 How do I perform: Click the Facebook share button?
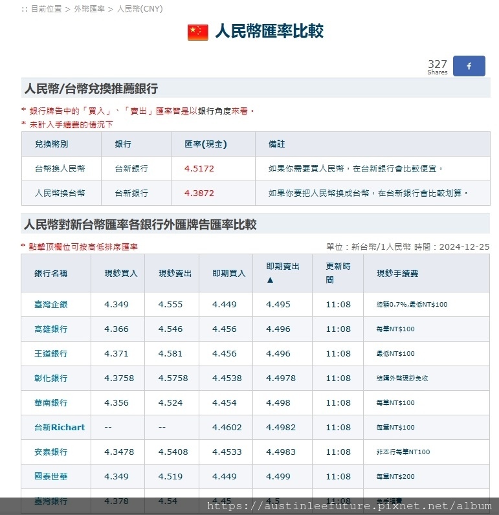click(x=469, y=66)
